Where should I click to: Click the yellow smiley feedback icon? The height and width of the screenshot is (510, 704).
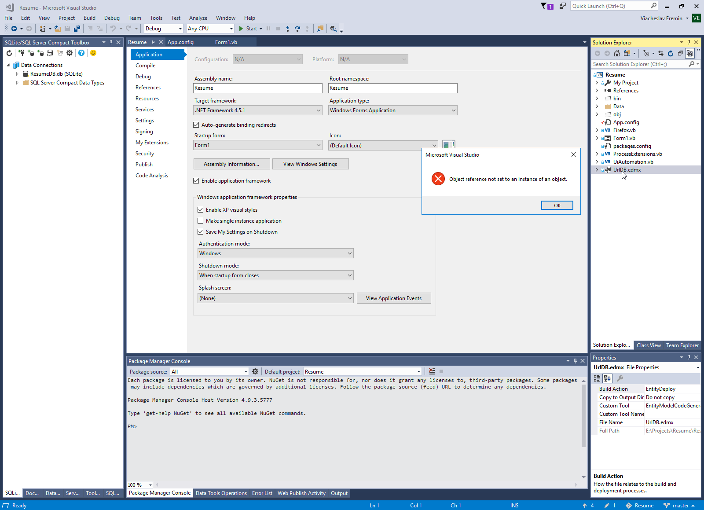click(x=93, y=53)
